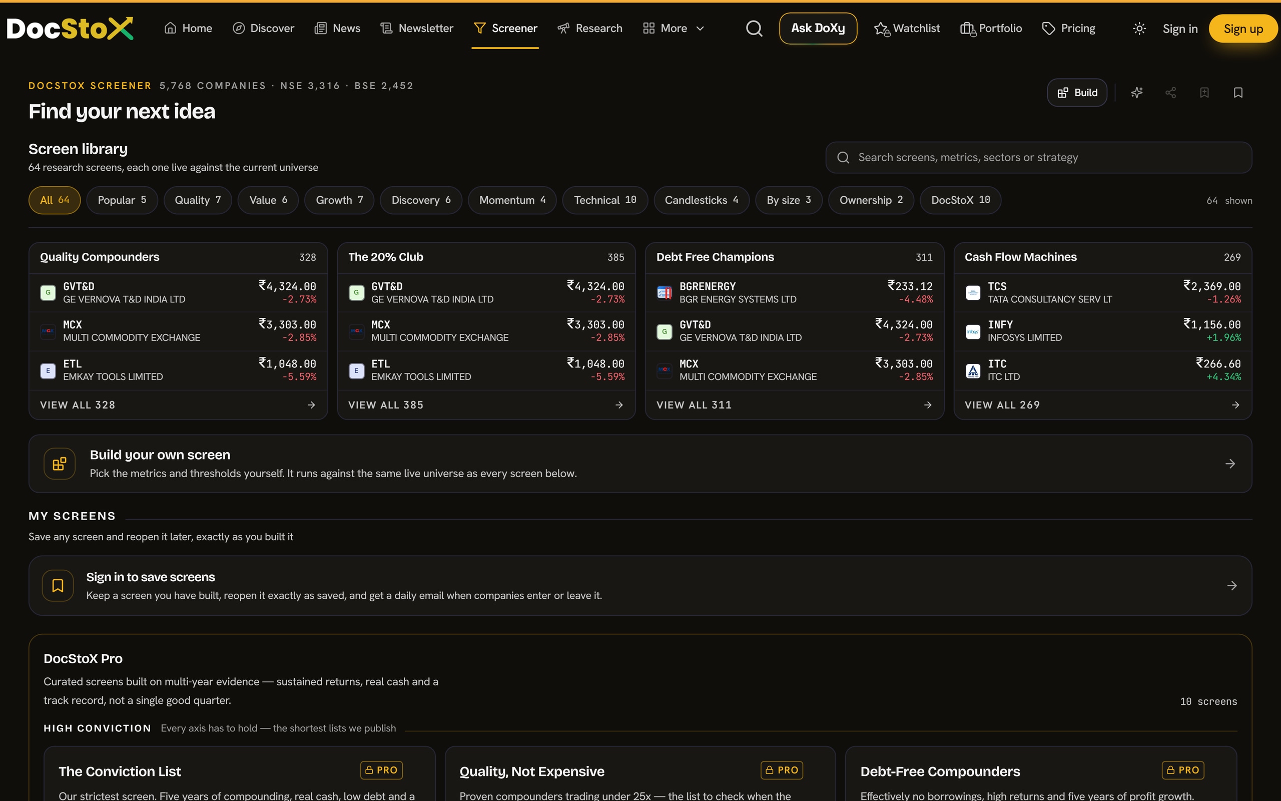The height and width of the screenshot is (801, 1281).
Task: Click the Ask DoXy button
Action: (x=818, y=29)
